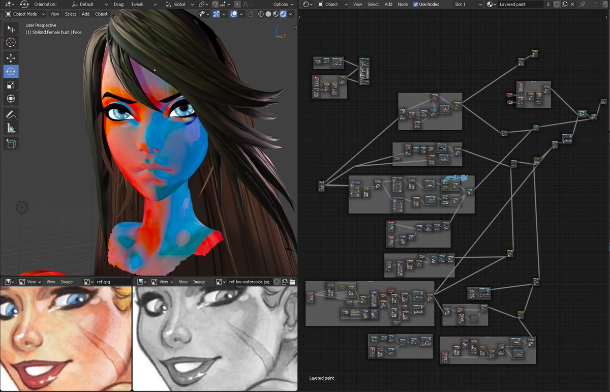Switch to material preview shading

click(277, 14)
